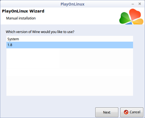This screenshot has width=145, height=118.
Task: Click empty space inside the version list
Action: (70, 72)
